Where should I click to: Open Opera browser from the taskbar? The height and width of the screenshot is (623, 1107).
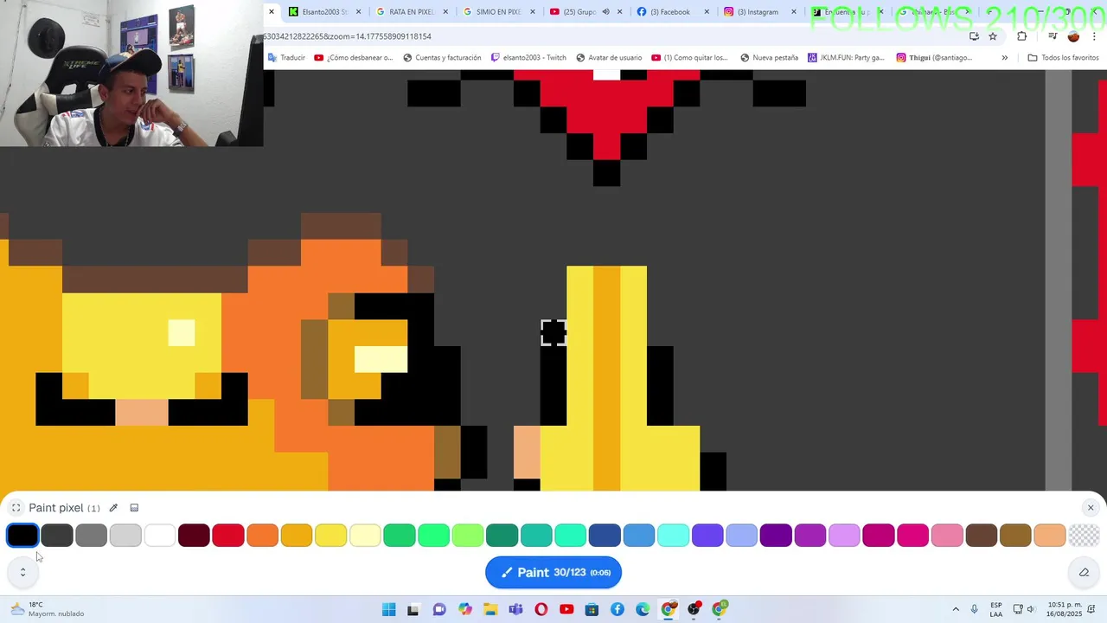[541, 610]
